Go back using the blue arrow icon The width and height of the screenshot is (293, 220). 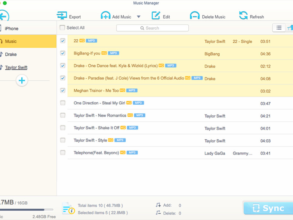(4, 16)
